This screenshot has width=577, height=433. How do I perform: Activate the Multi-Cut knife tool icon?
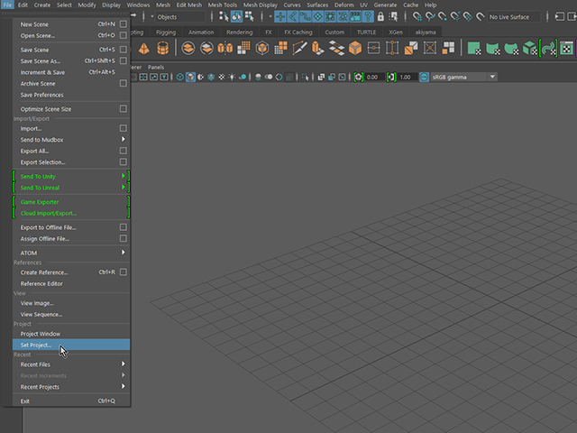pos(299,48)
